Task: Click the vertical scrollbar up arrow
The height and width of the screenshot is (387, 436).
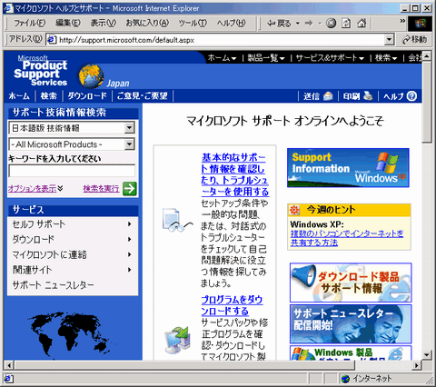Action: (427, 56)
